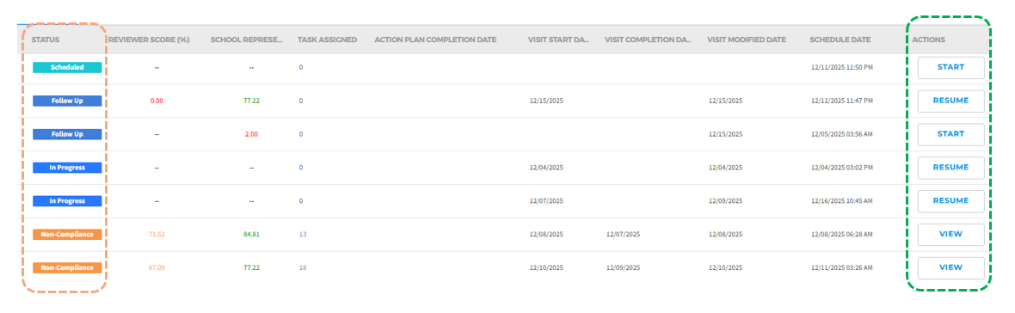View the Non-Compliance visit with score 71.52
The image size is (1015, 313).
[x=950, y=234]
